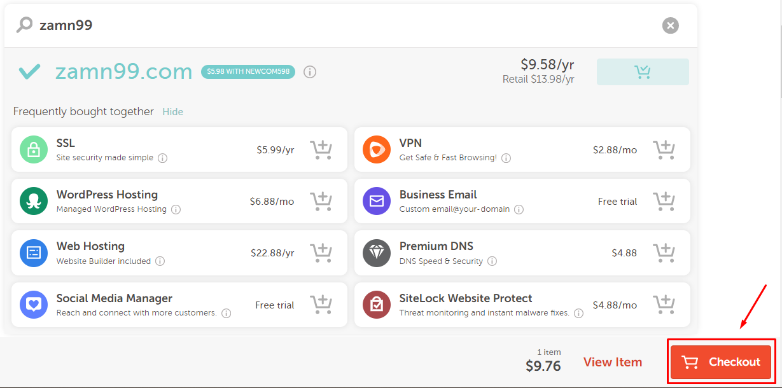Click the WordPress Hosting octopus icon
Image resolution: width=782 pixels, height=388 pixels.
34,201
